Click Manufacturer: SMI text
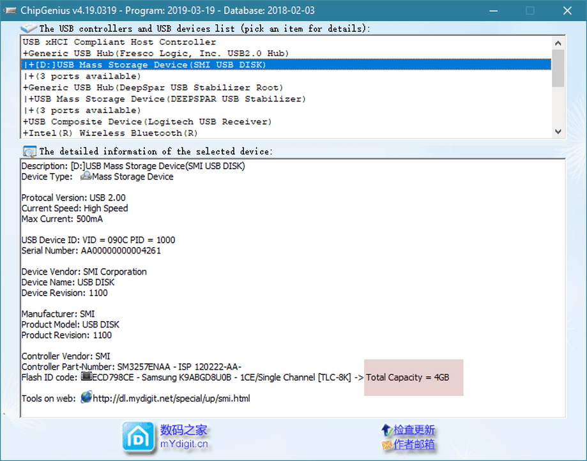587x461 pixels. pyautogui.click(x=58, y=314)
